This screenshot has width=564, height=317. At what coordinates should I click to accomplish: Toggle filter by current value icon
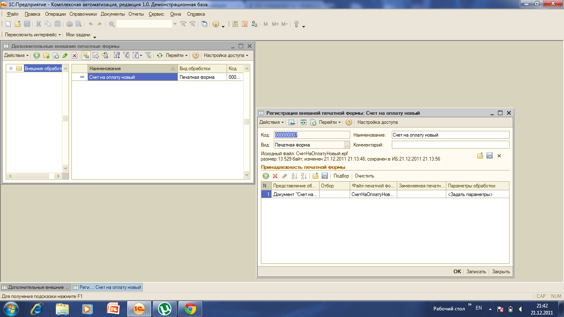click(x=126, y=55)
